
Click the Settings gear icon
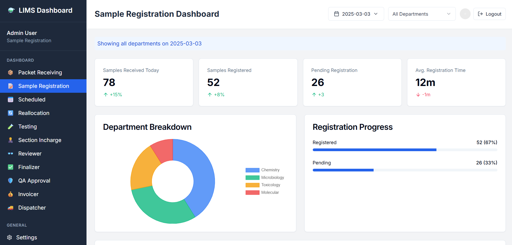(9, 237)
